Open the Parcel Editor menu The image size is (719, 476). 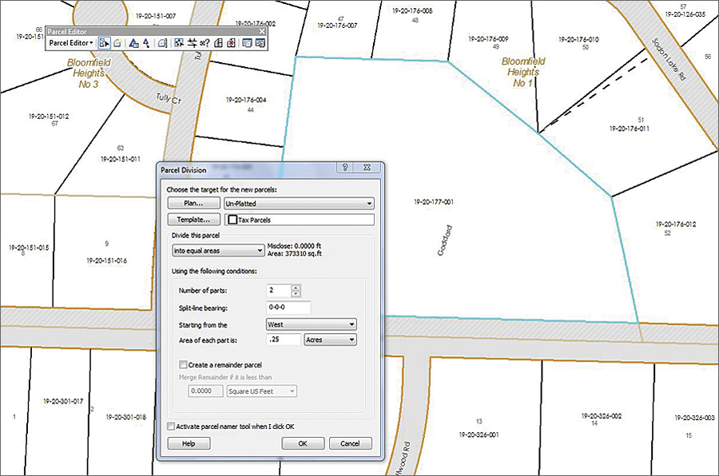[71, 43]
